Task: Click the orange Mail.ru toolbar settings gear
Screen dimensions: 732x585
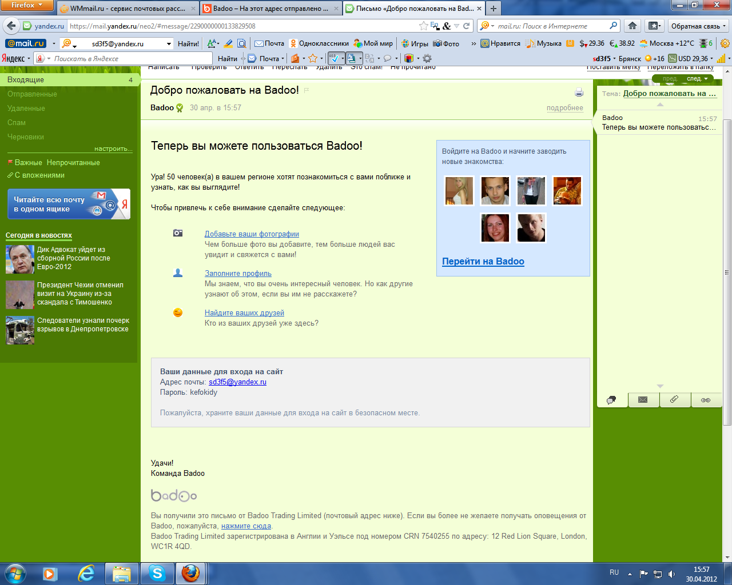Action: (725, 43)
